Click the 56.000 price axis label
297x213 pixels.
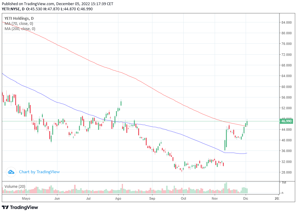tap(286, 97)
